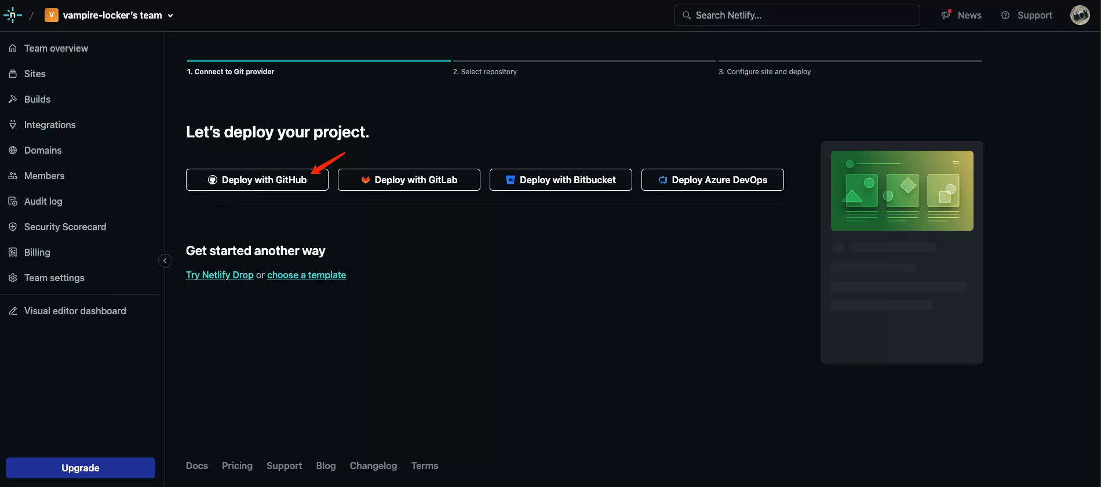The image size is (1101, 487).
Task: Open the Try Netlify Drop link
Action: coord(220,275)
